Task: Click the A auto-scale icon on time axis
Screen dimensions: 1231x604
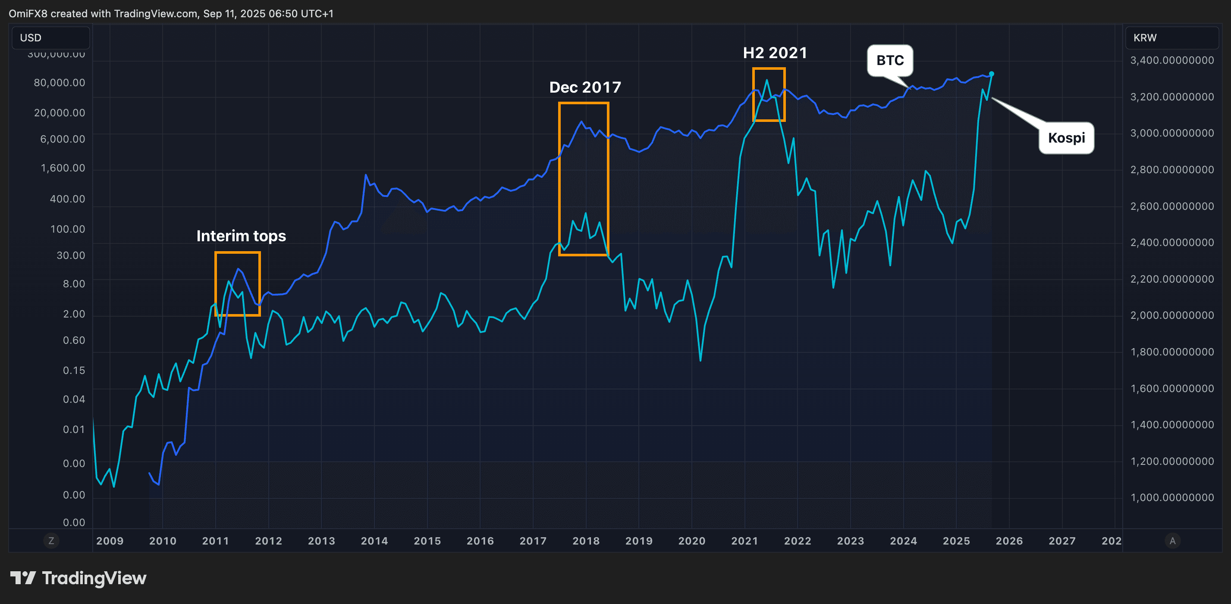Action: pos(1173,541)
